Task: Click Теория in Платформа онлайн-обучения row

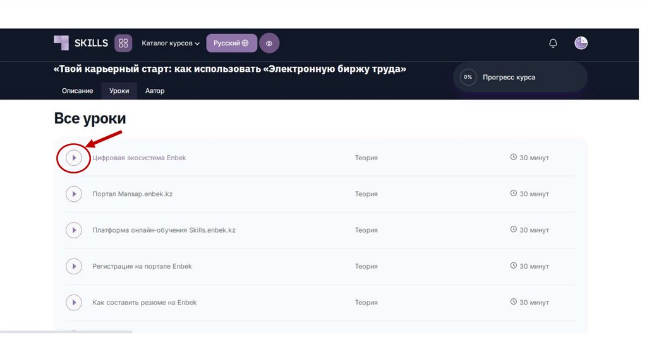Action: (366, 230)
